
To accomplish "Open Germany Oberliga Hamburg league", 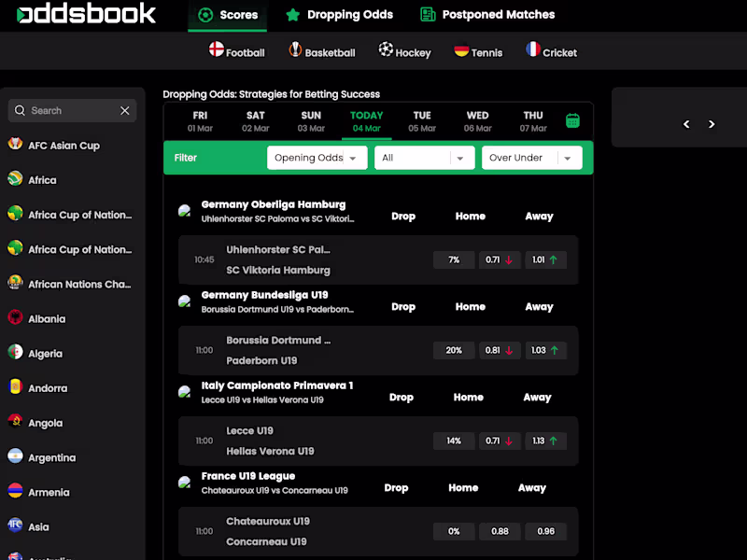I will coord(274,204).
